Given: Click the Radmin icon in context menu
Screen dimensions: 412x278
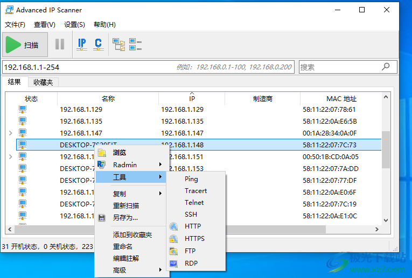Looking at the screenshot, I should [101, 165].
